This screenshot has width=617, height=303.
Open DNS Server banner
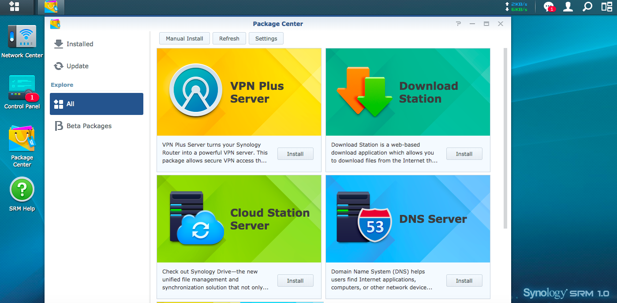pyautogui.click(x=408, y=219)
